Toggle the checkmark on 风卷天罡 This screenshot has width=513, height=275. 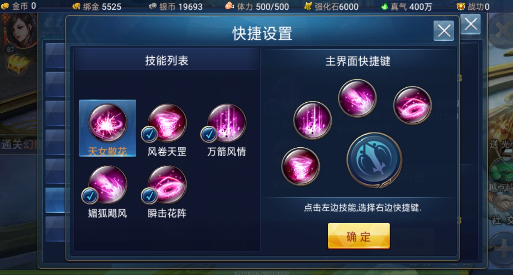click(149, 134)
